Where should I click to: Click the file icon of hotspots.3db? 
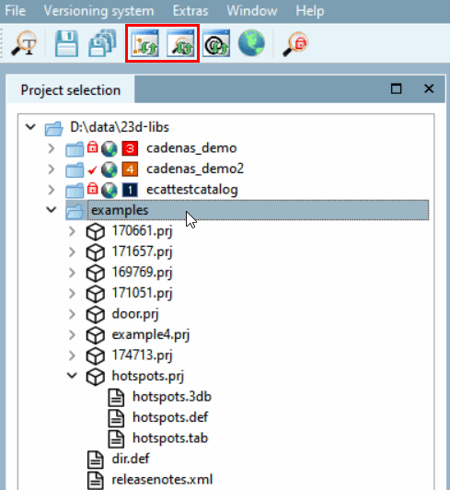point(116,397)
